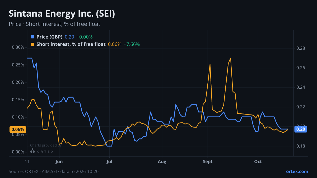317x178 pixels.
Task: Click the Sept date axis label
Action: click(x=208, y=162)
